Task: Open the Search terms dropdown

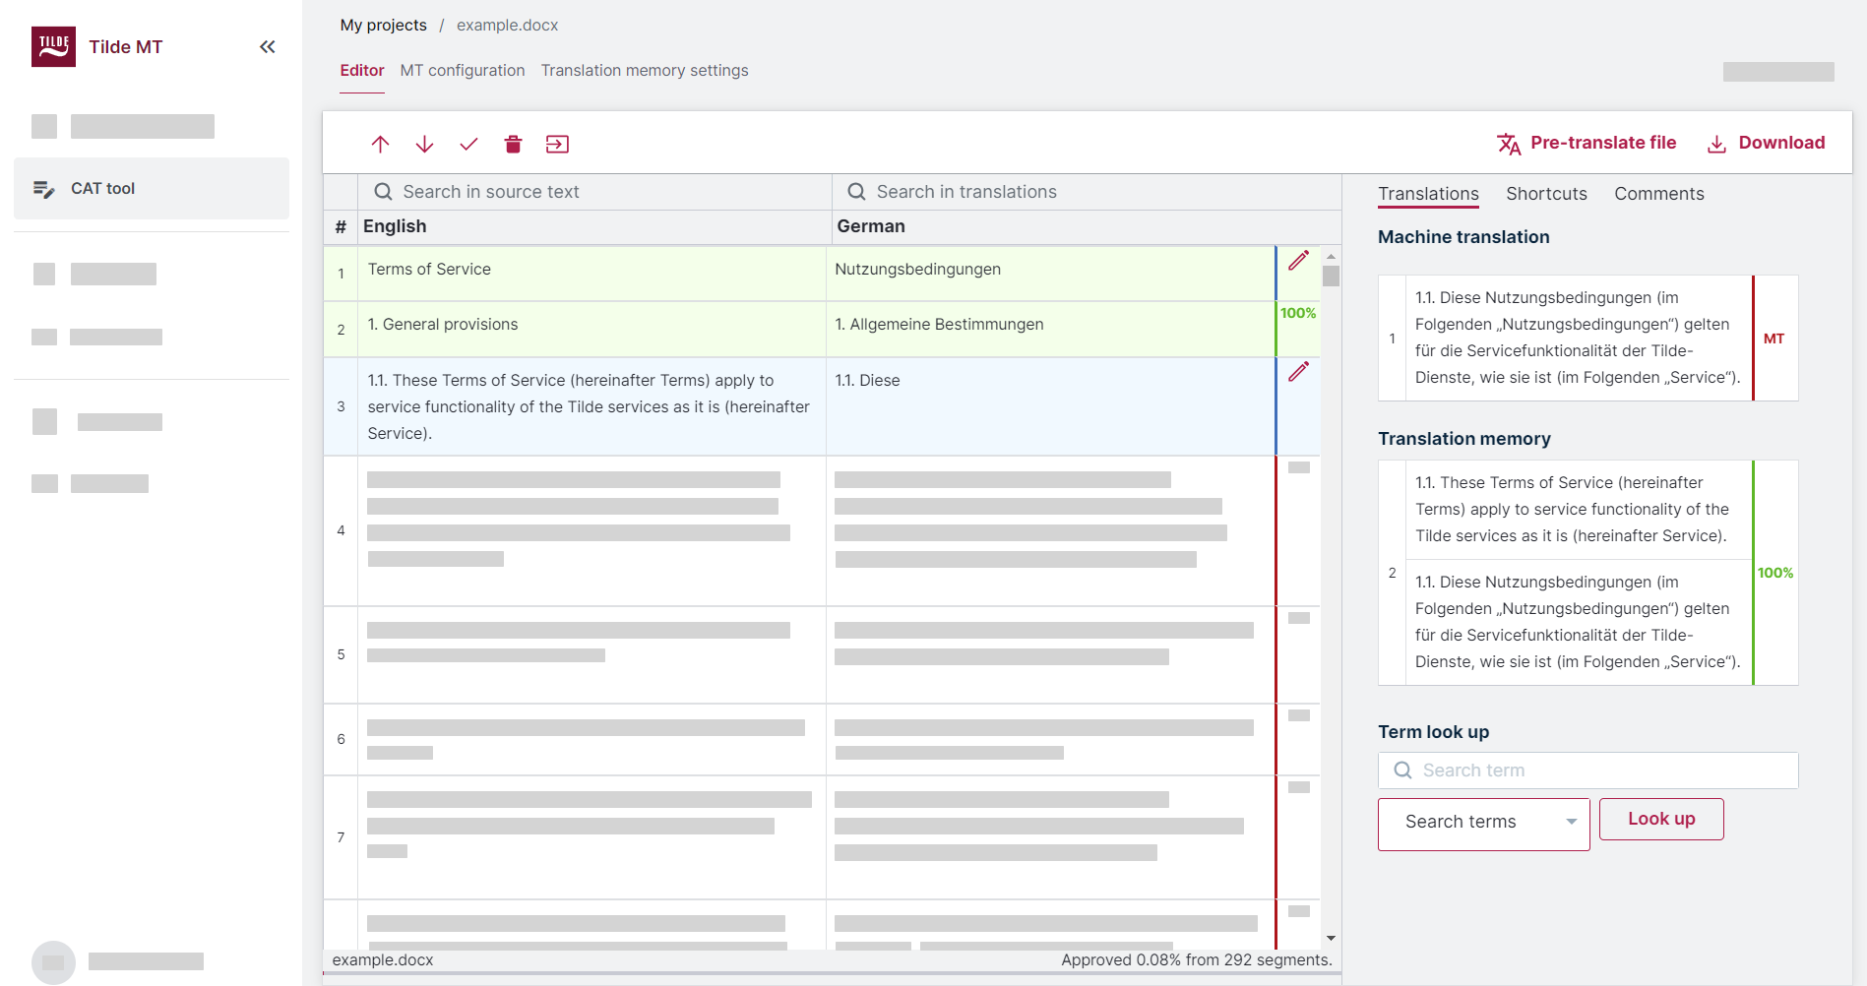Action: pos(1483,824)
